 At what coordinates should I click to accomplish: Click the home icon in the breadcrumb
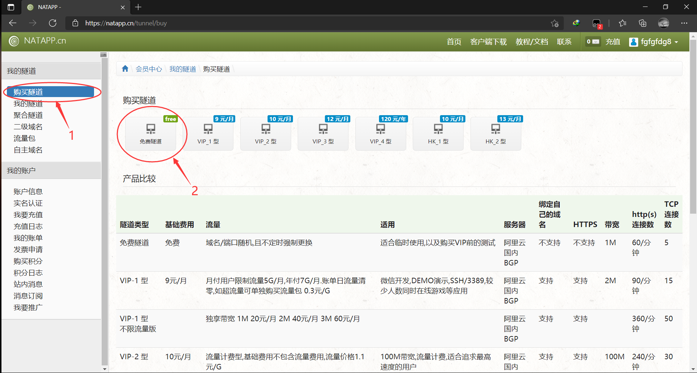click(x=125, y=68)
